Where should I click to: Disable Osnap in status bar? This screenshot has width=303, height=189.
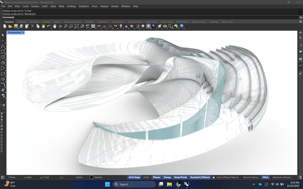pos(167,177)
